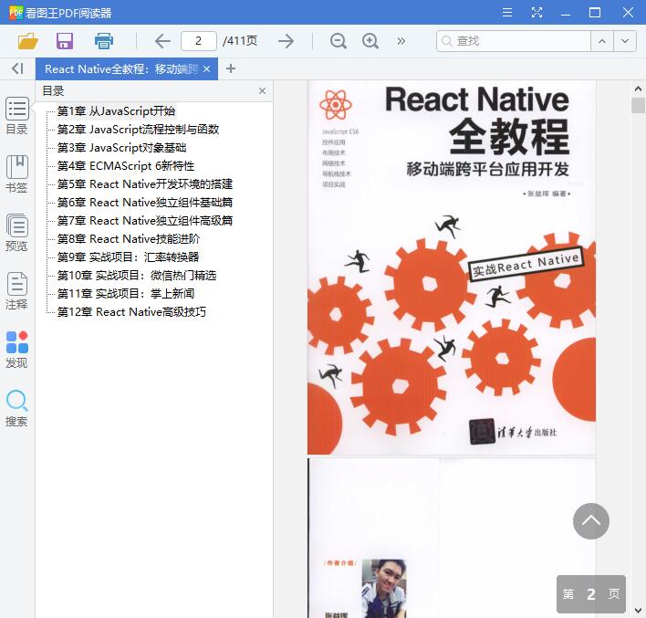Select 第3章 JavaScript对象基础
Image resolution: width=646 pixels, height=618 pixels.
(121, 148)
